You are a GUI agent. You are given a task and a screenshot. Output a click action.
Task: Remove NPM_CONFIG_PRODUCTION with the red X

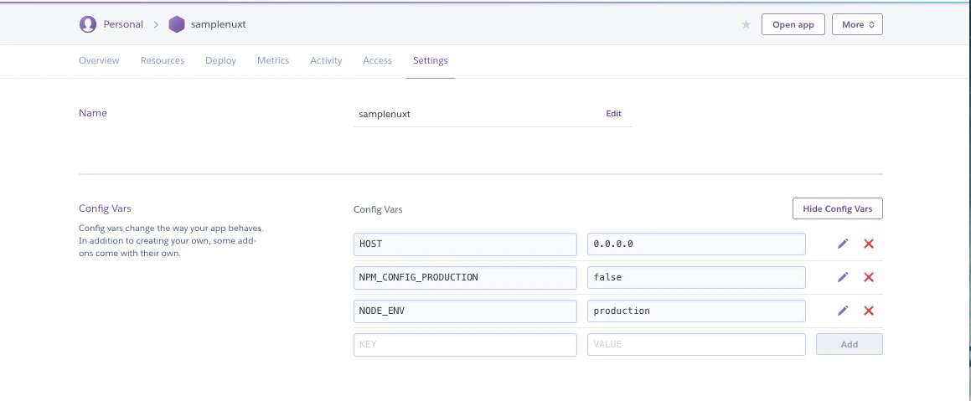[868, 277]
